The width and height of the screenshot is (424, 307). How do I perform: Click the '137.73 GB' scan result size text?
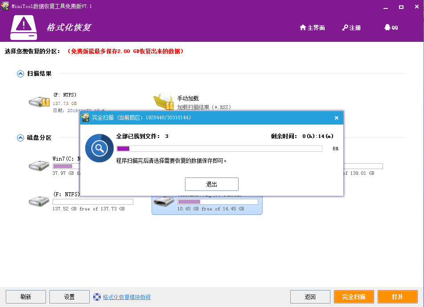pos(65,103)
